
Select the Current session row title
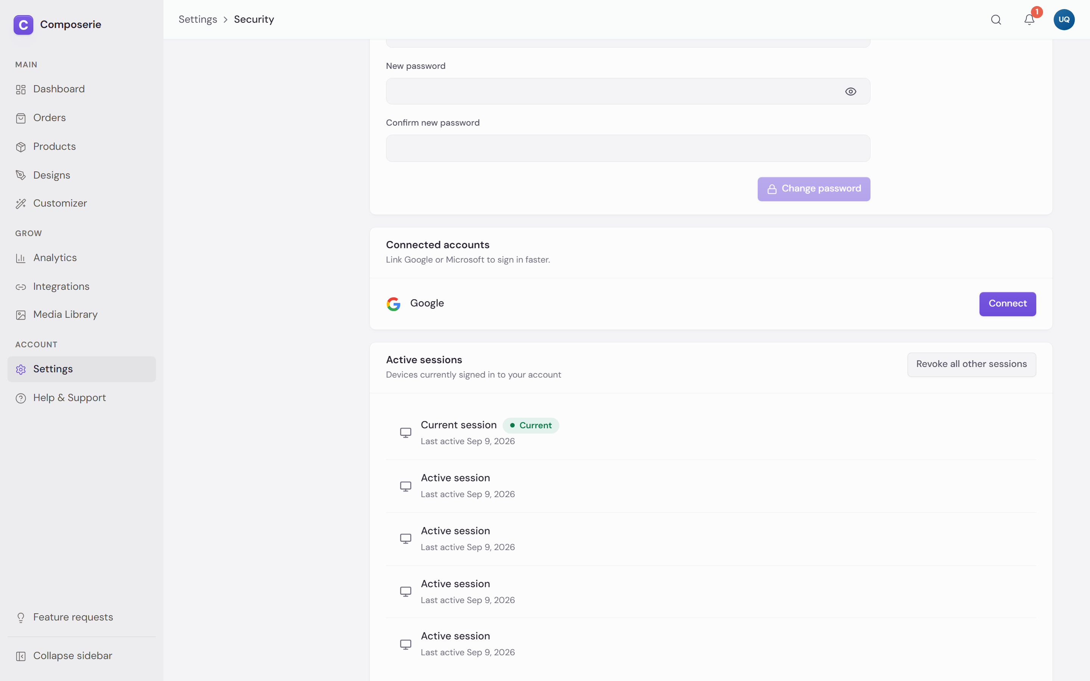click(x=459, y=425)
